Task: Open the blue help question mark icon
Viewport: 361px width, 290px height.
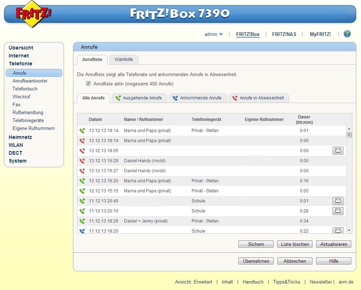Action: pos(347,34)
